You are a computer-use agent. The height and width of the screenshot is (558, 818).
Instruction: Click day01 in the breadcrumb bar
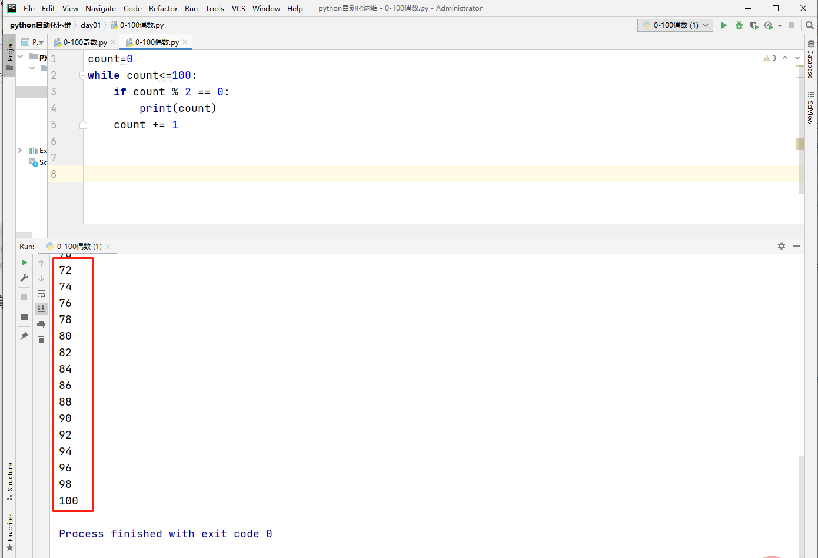pyautogui.click(x=91, y=25)
